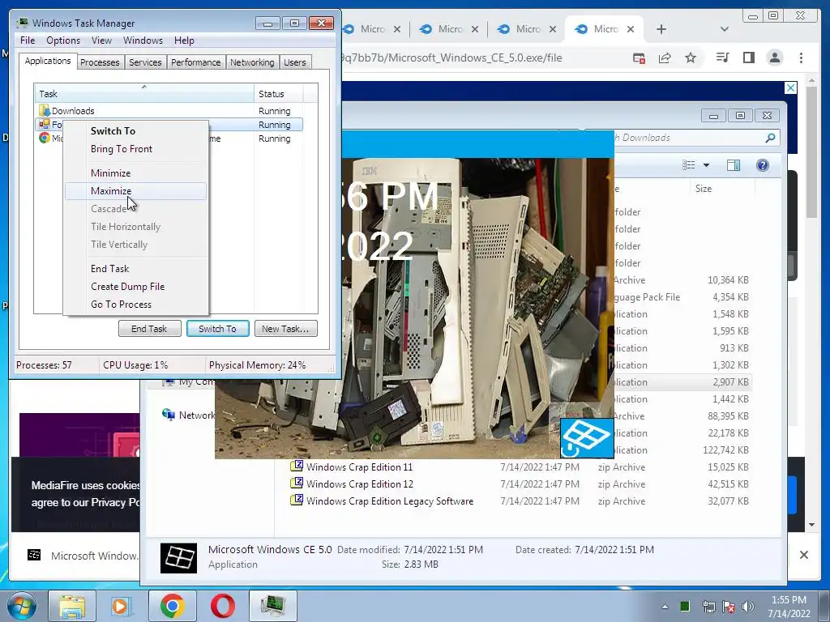Image resolution: width=830 pixels, height=622 pixels.
Task: Open Chrome profile avatar icon
Action: point(774,58)
